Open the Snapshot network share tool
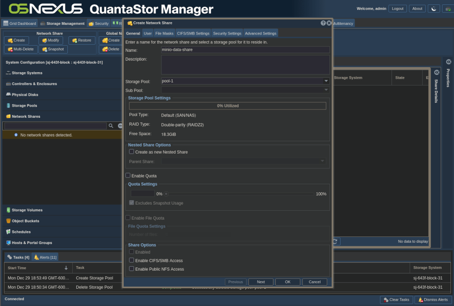The image size is (454, 306). [x=53, y=49]
